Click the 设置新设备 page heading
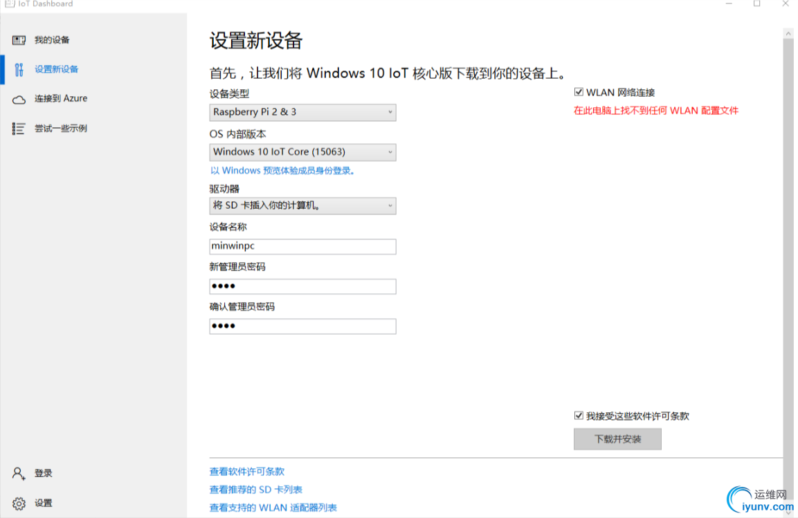Image resolution: width=798 pixels, height=518 pixels. (x=256, y=41)
